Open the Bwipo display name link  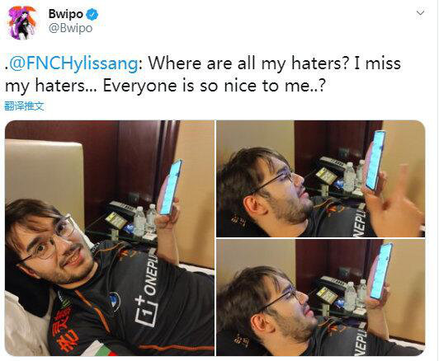[66, 14]
